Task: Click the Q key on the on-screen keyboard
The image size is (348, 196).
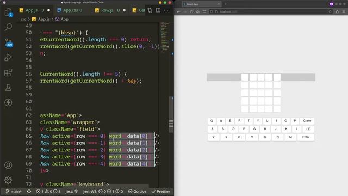Action: tap(212, 121)
